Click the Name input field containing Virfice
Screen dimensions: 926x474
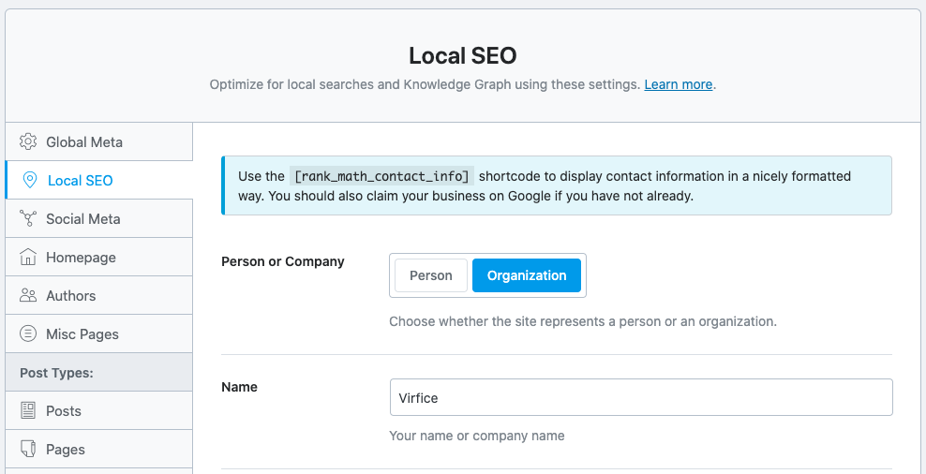[x=640, y=397]
